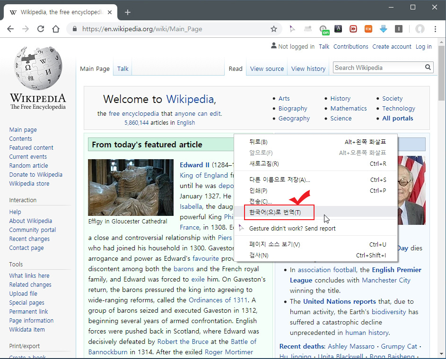The height and width of the screenshot is (359, 446).
Task: Click the browser forward arrow
Action: (26, 29)
